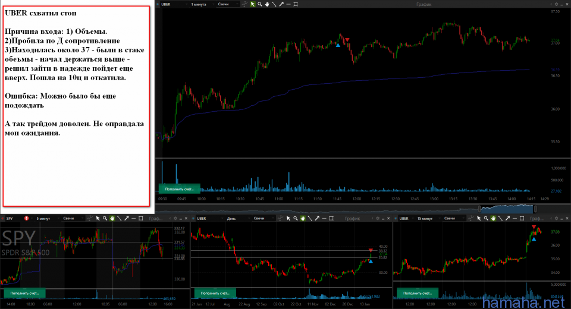
Task: Click the right range handle of chart navigator
Action: click(535, 209)
